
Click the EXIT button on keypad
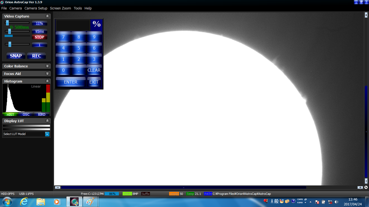[x=94, y=82]
